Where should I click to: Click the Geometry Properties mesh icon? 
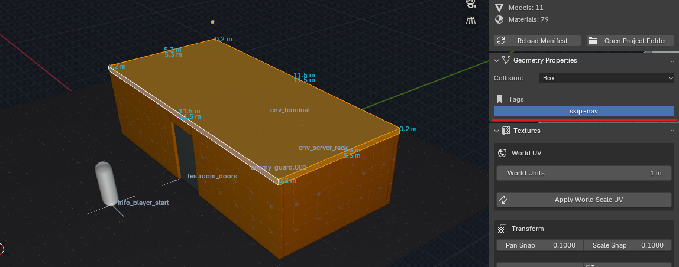coord(506,60)
